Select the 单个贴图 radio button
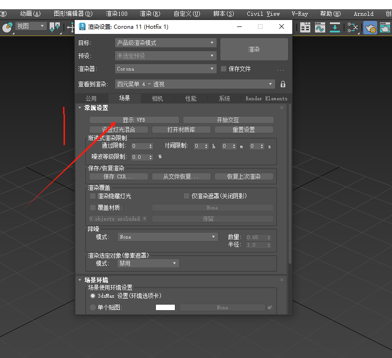392x358 pixels. (x=93, y=307)
